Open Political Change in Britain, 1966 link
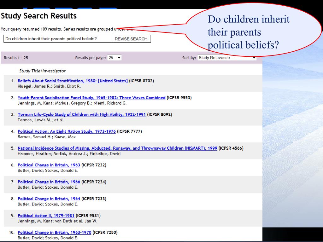The width and height of the screenshot is (323, 242). tap(49, 182)
